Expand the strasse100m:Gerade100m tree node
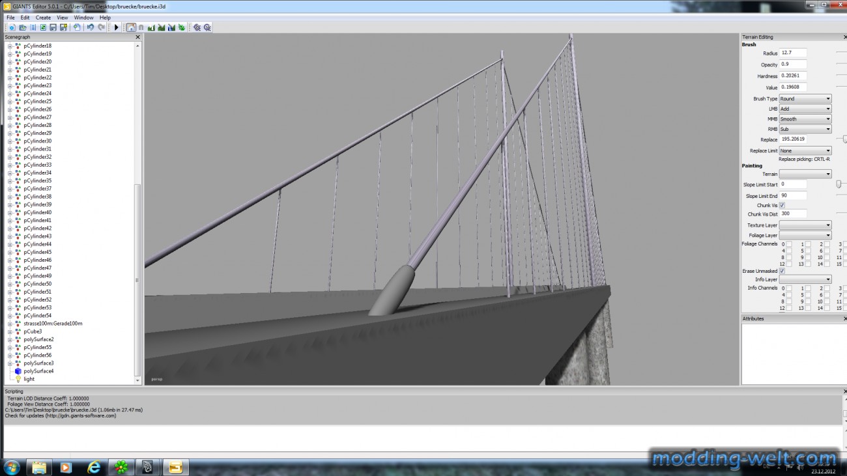847x476 pixels. tap(10, 324)
